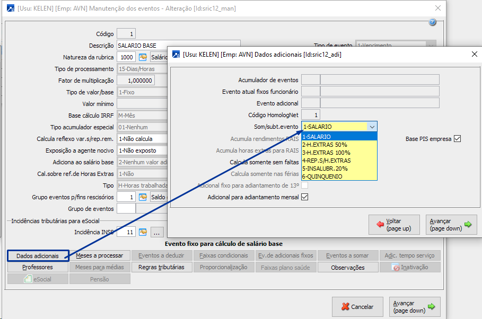This screenshot has width=482, height=319.
Task: Open the help icon in main window
Action: click(x=433, y=22)
